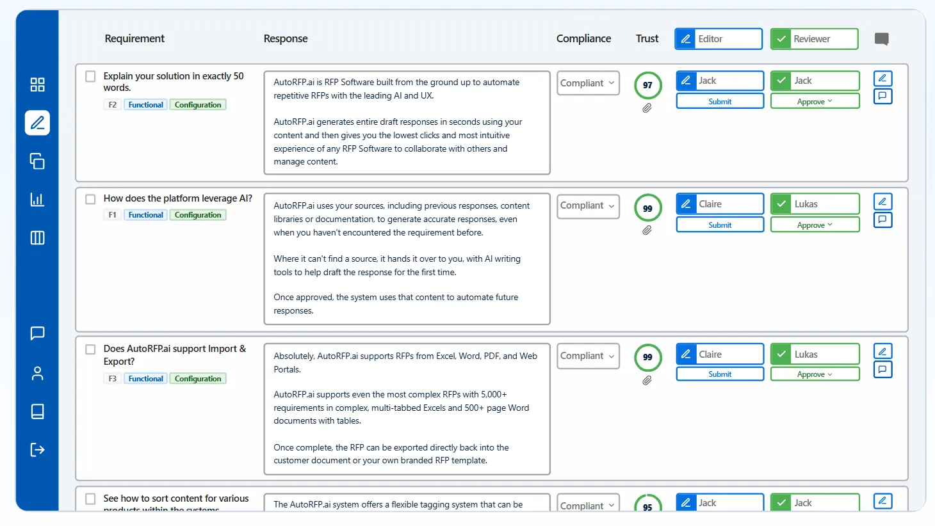Click editor Jack in 'sort content' row
The width and height of the screenshot is (935, 526).
(x=720, y=502)
